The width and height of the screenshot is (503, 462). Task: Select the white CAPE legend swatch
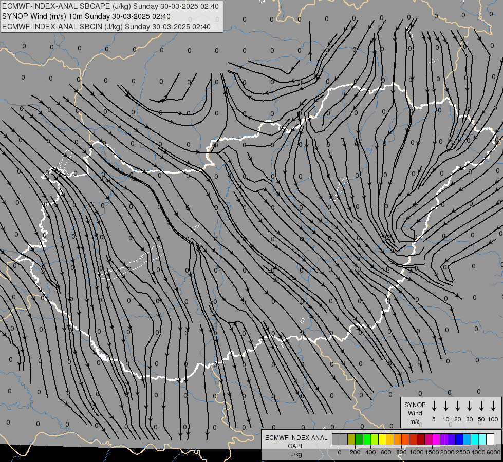[490, 439]
